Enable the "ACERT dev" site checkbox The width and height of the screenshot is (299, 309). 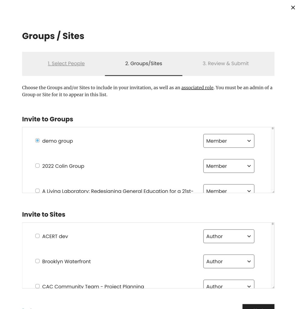[x=37, y=236]
